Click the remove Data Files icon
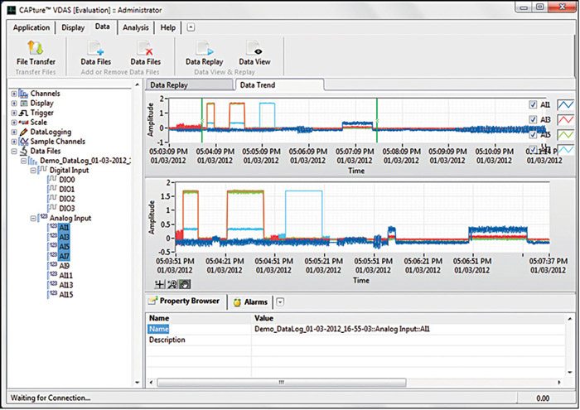This screenshot has width=580, height=410. [145, 48]
